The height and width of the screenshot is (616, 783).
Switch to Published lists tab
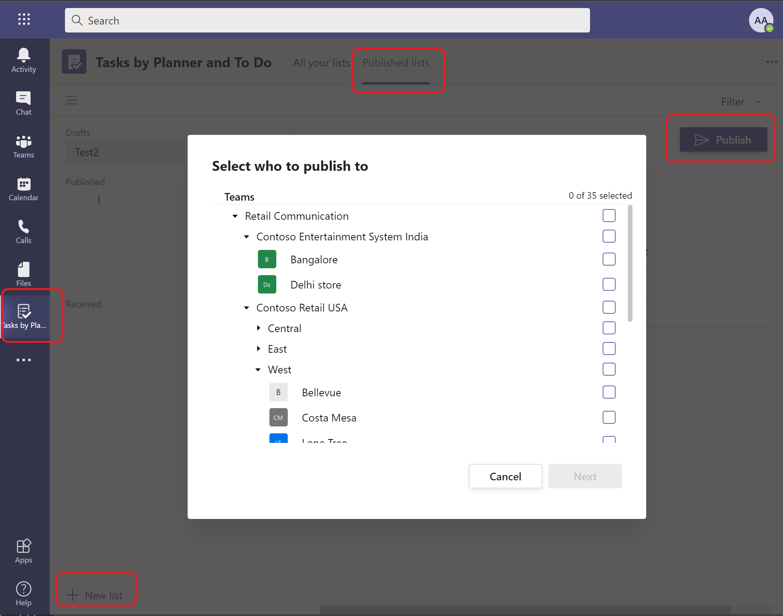click(x=395, y=62)
